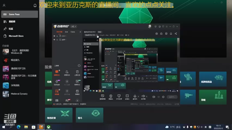Open the taskbar clock showing 10:13
This screenshot has width=232, height=130.
pos(218,127)
